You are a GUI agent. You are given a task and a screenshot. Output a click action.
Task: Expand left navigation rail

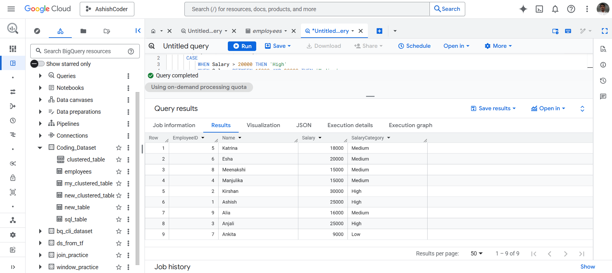(x=13, y=267)
